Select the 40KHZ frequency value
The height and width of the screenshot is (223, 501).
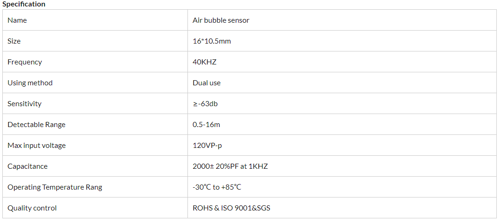[205, 62]
